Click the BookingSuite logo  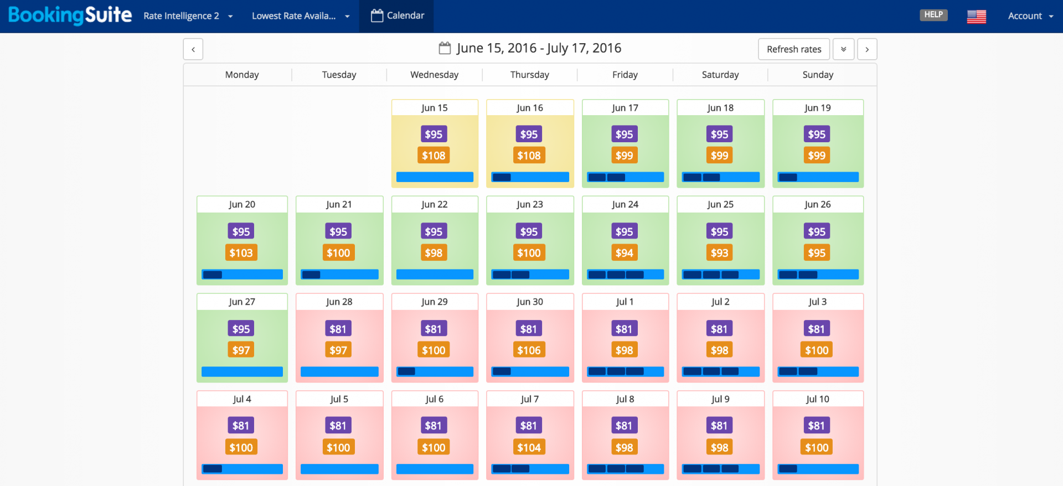(70, 15)
